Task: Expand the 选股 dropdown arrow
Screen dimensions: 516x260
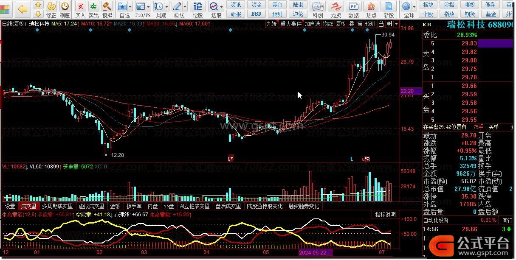Action: (222, 6)
